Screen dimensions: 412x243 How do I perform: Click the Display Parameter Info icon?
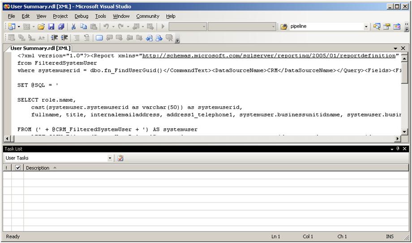[21, 38]
